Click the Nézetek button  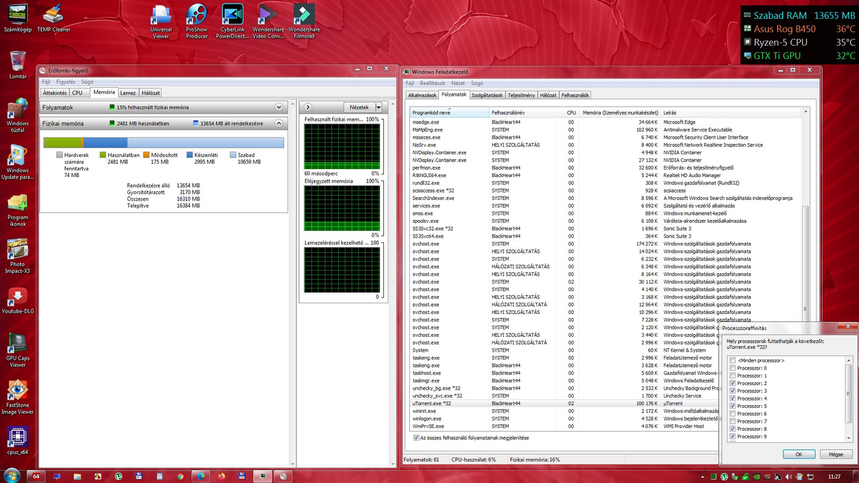pyautogui.click(x=359, y=107)
